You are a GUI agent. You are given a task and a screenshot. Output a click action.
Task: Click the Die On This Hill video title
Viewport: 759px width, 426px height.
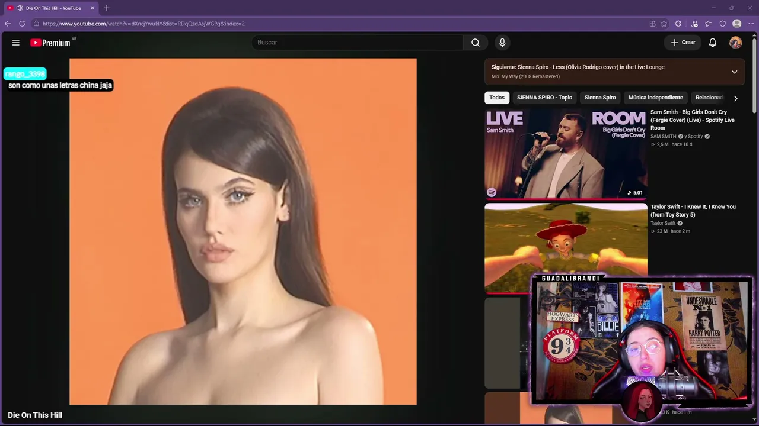pyautogui.click(x=35, y=415)
